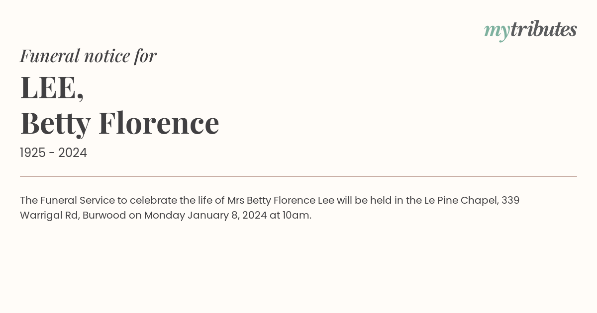This screenshot has width=597, height=313.
Task: Click the phrase "celebrate the life"
Action: (172, 200)
